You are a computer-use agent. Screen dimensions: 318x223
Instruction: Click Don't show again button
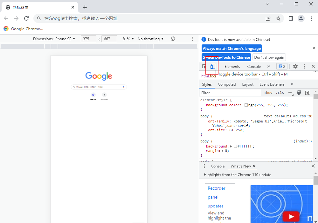[x=269, y=57]
